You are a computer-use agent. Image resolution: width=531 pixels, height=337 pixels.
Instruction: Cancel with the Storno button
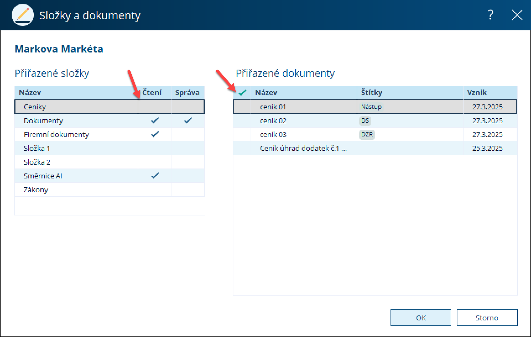coord(487,318)
